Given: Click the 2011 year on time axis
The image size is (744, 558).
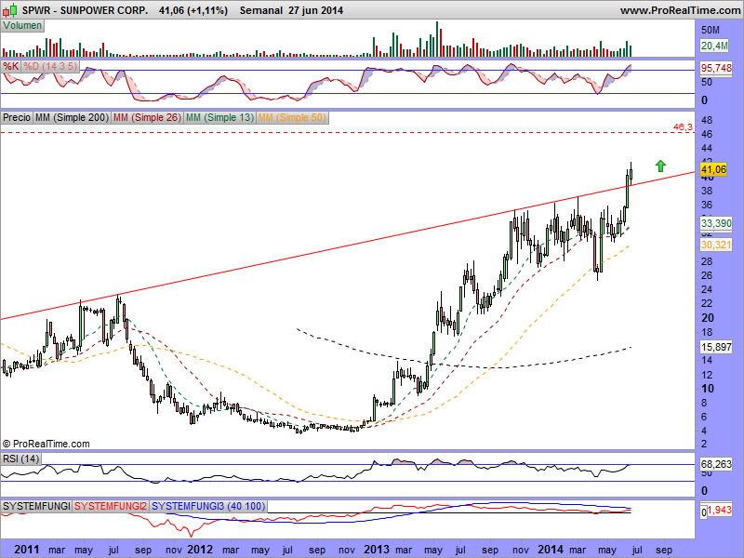Looking at the screenshot, I should 27,550.
